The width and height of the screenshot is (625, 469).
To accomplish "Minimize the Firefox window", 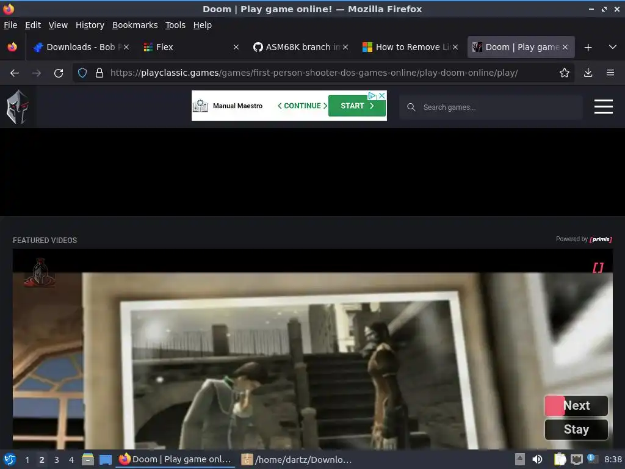I will click(591, 9).
